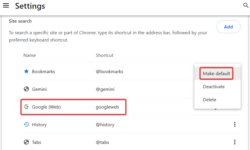Click the Bookmarks star icon
250x150 pixels.
[26, 71]
